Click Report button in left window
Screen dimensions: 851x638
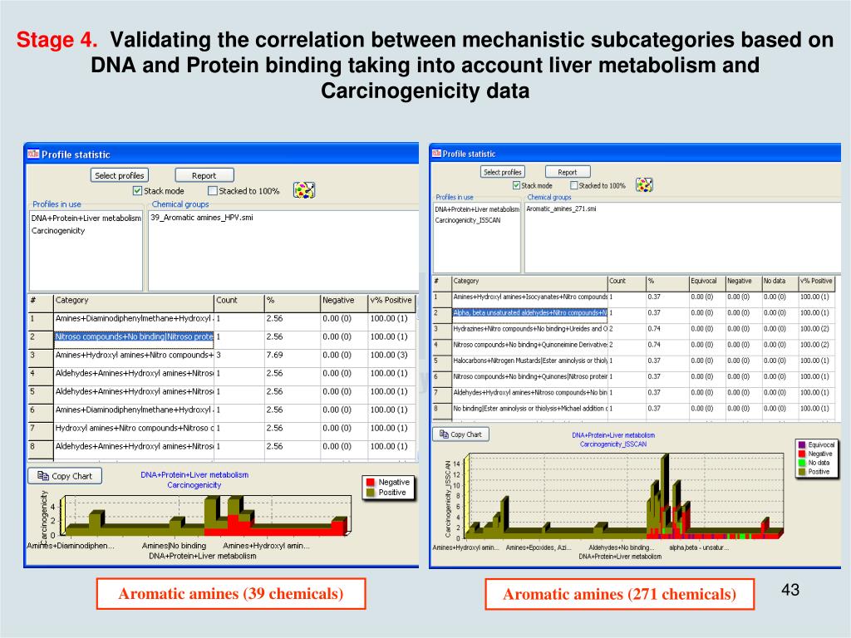pos(204,175)
